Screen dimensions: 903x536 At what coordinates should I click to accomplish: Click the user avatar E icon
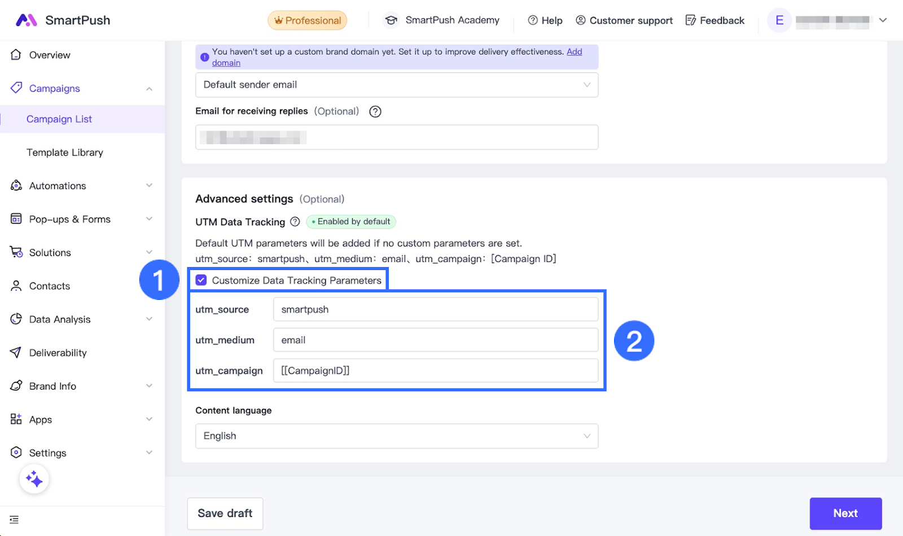click(779, 20)
